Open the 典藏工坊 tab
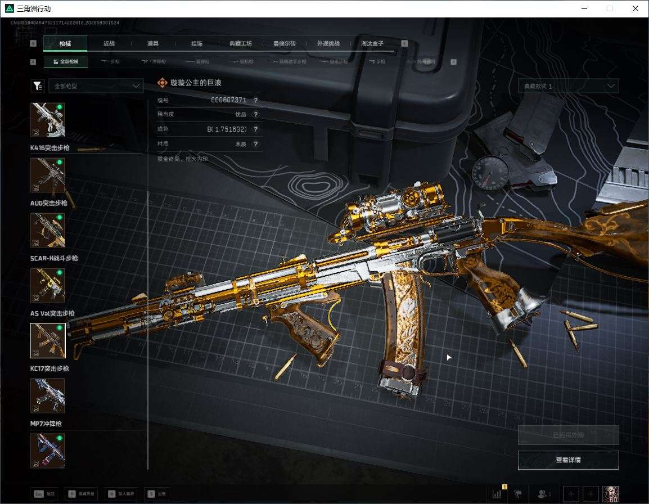The height and width of the screenshot is (504, 649). click(241, 43)
